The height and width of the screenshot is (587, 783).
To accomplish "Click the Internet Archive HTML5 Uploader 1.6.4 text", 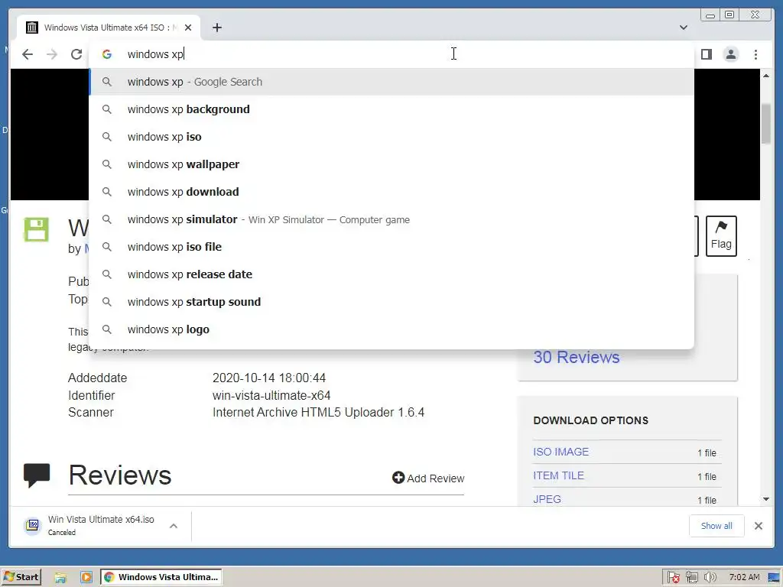I will (319, 412).
